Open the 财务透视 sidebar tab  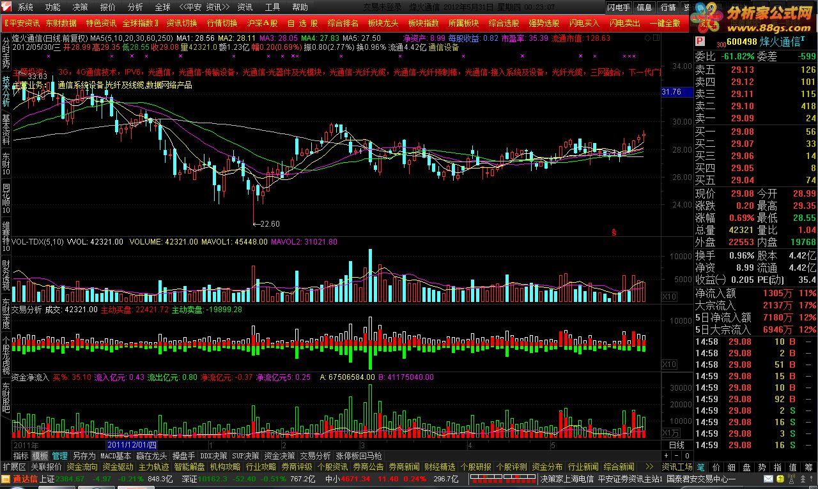pyautogui.click(x=6, y=275)
